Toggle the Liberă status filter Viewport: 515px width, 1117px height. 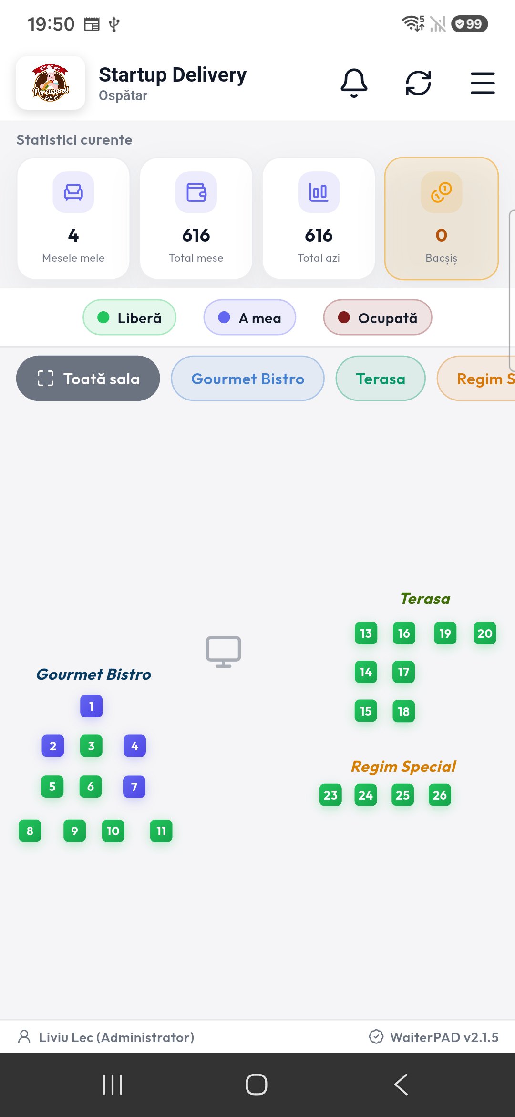[130, 317]
